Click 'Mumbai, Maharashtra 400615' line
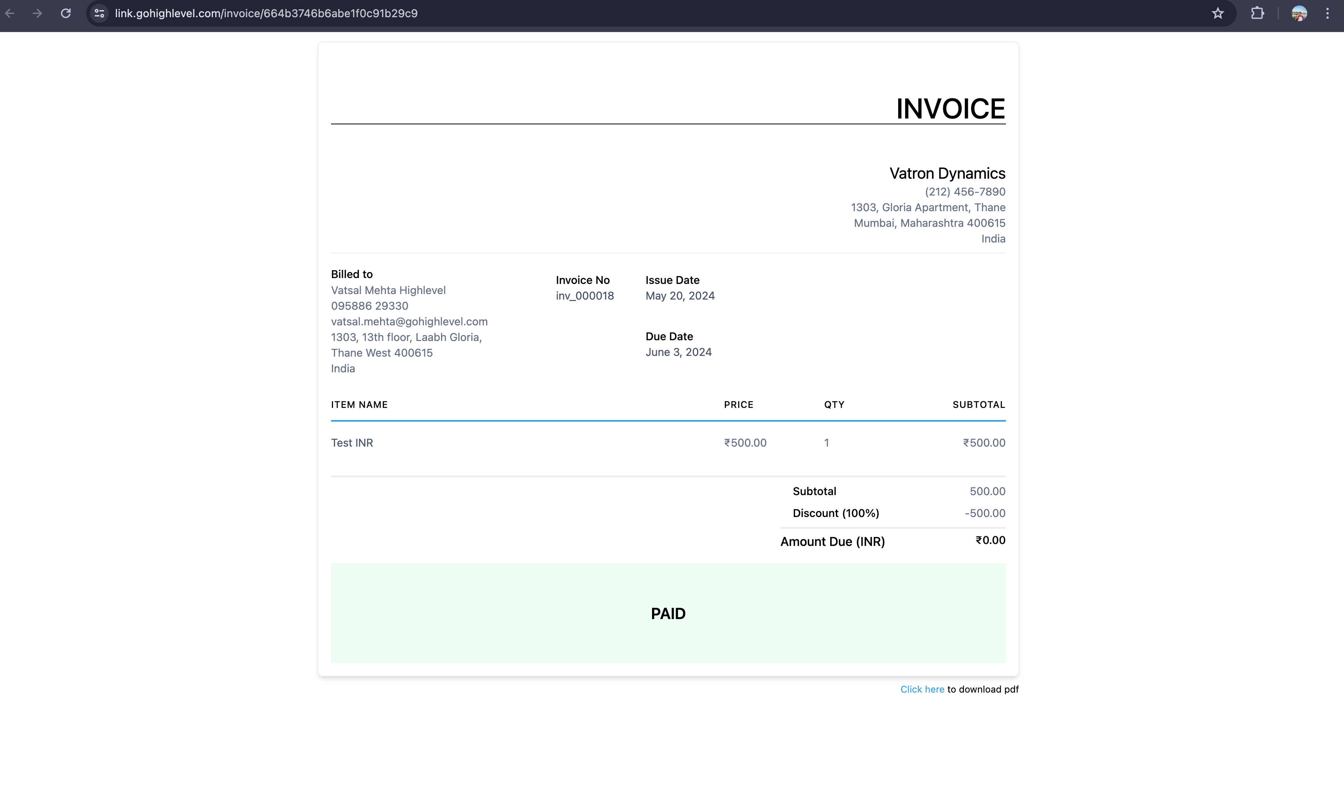1344x806 pixels. coord(930,223)
